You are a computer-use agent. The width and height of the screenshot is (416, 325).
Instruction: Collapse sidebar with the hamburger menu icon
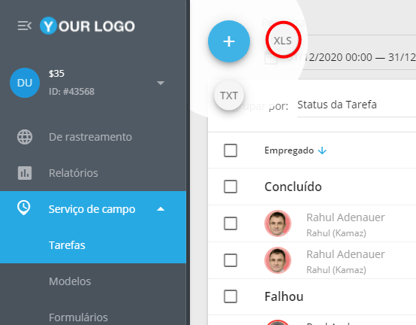pyautogui.click(x=25, y=26)
